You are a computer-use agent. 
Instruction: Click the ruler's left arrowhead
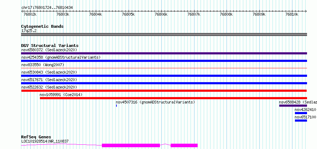click(22, 11)
